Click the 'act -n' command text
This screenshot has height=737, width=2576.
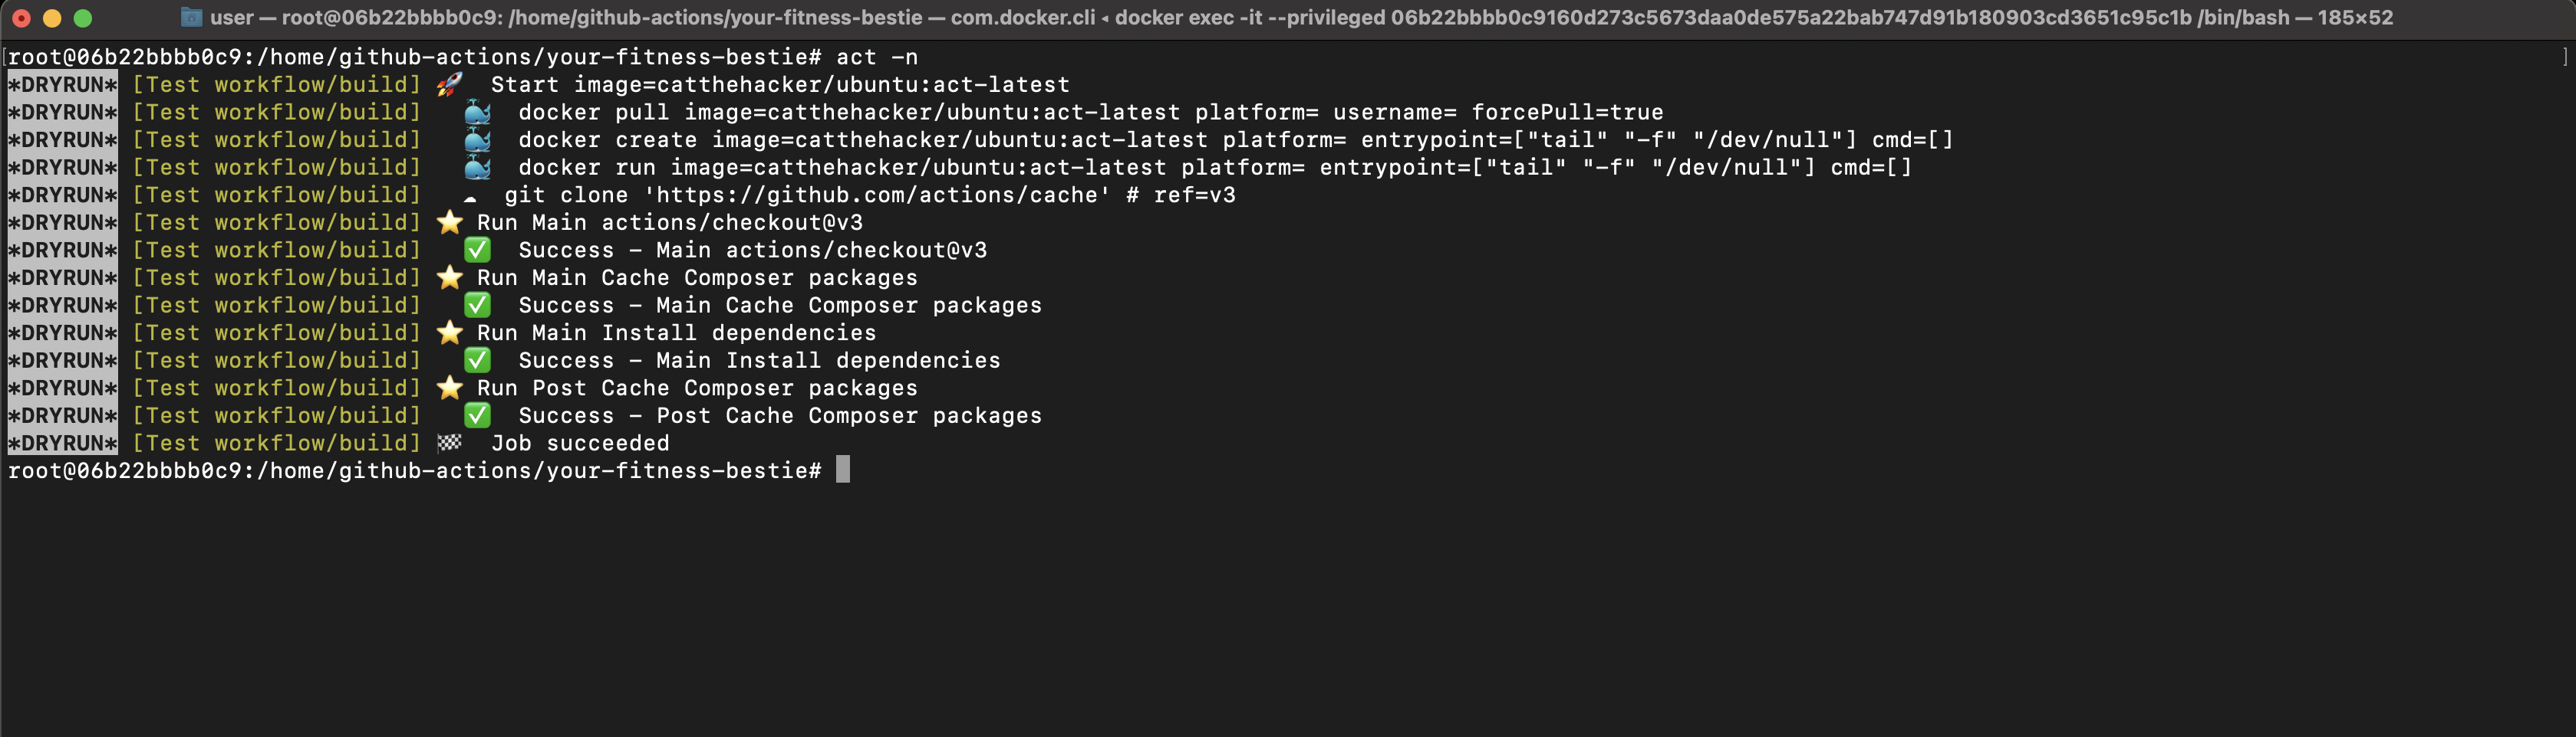pyautogui.click(x=877, y=57)
